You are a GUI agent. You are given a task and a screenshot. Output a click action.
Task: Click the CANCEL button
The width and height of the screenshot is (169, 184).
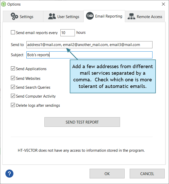pyautogui.click(x=147, y=174)
